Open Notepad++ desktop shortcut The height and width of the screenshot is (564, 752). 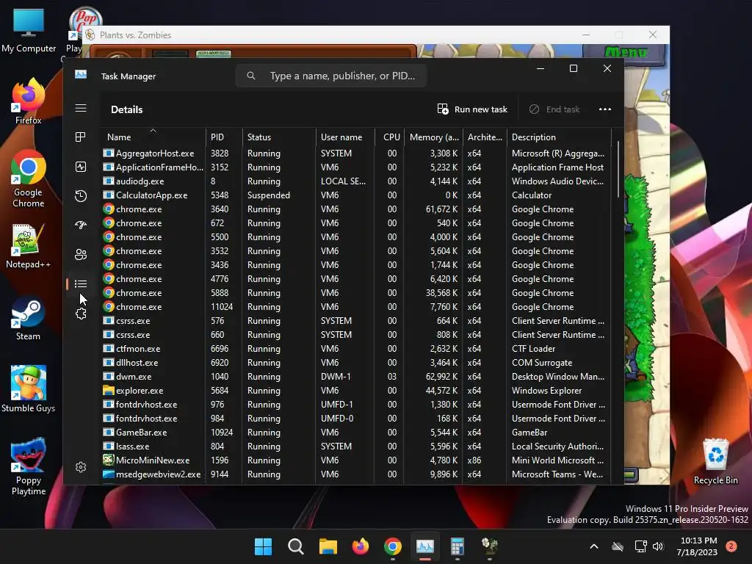(29, 246)
